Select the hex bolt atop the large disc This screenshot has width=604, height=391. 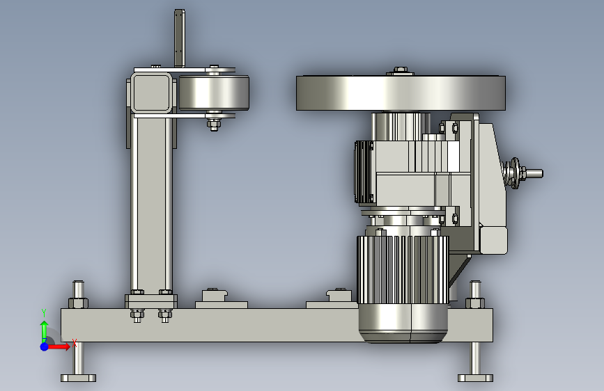click(x=401, y=70)
